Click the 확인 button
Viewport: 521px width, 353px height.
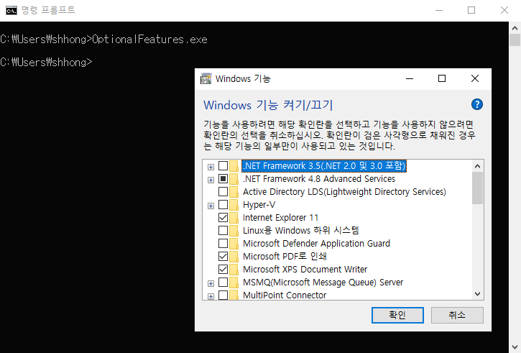(397, 315)
